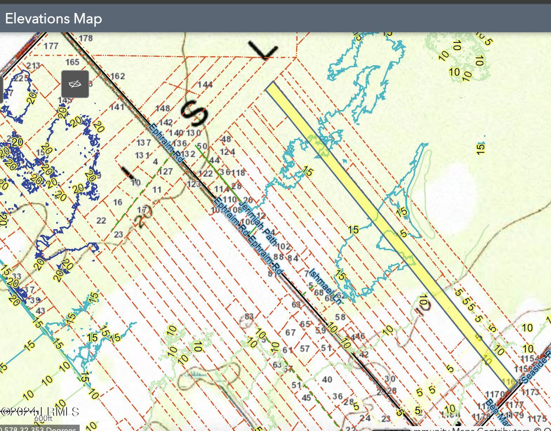Viewport: 551px width, 431px height.
Task: Click the "Jerimiah Path" road label
Action: click(x=258, y=223)
